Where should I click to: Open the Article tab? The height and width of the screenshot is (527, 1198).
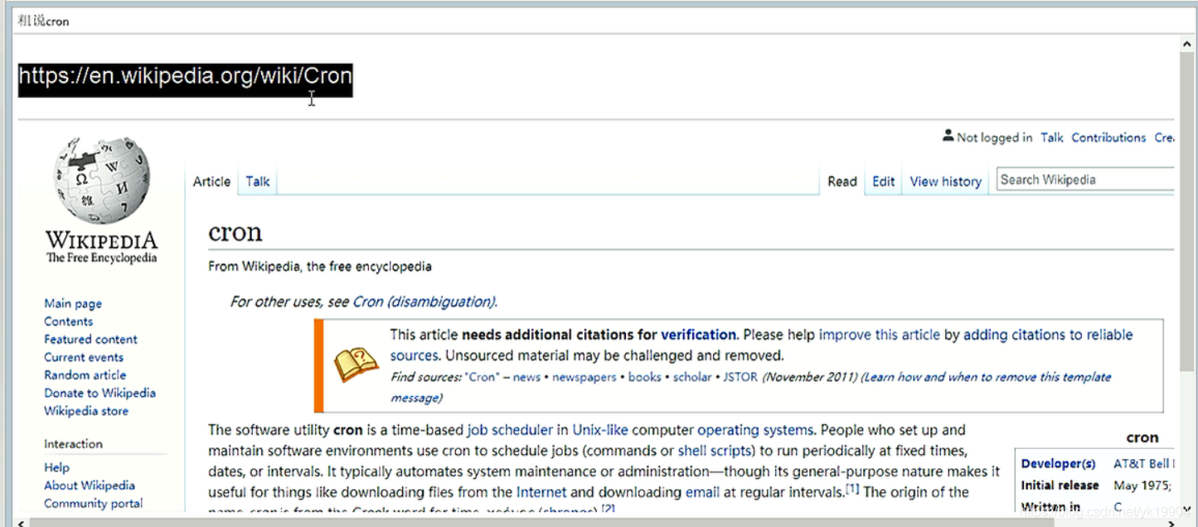coord(211,181)
